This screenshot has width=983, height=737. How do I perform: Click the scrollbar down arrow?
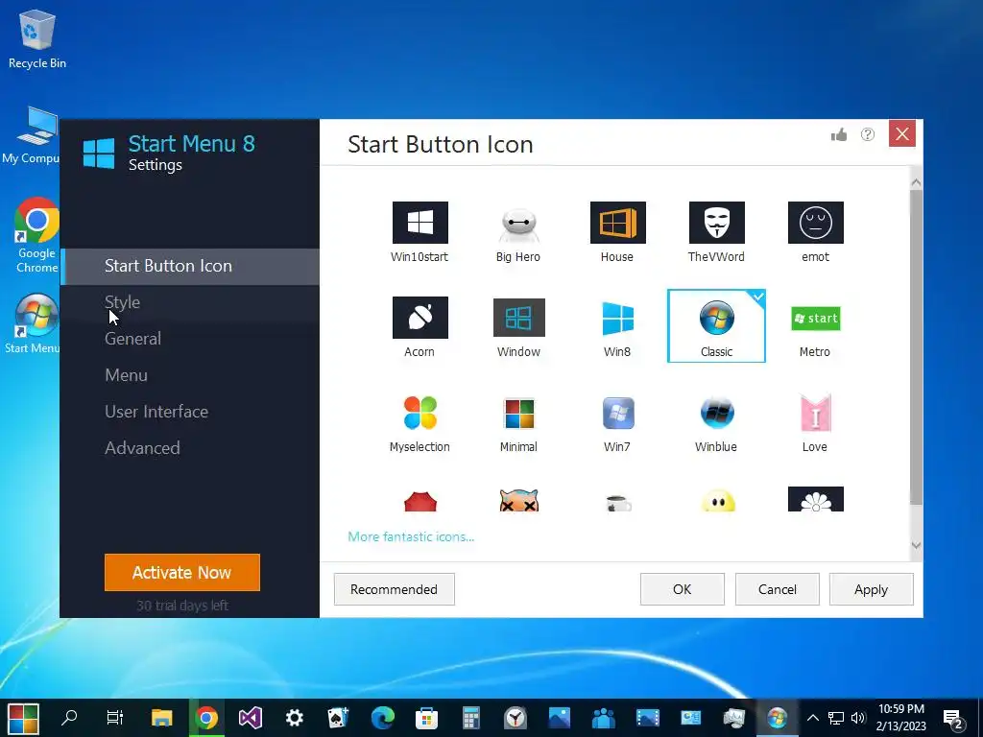click(916, 545)
